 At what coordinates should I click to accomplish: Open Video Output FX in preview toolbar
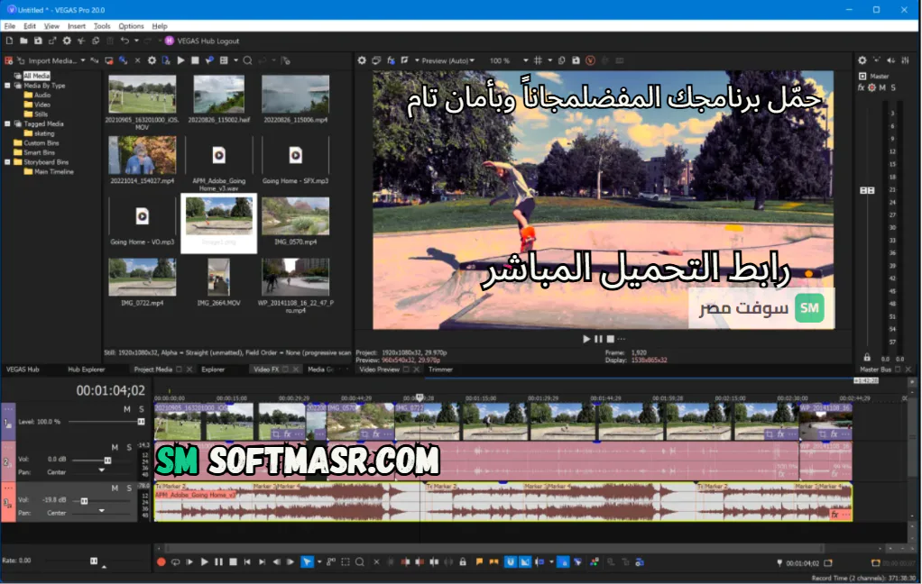pos(391,60)
